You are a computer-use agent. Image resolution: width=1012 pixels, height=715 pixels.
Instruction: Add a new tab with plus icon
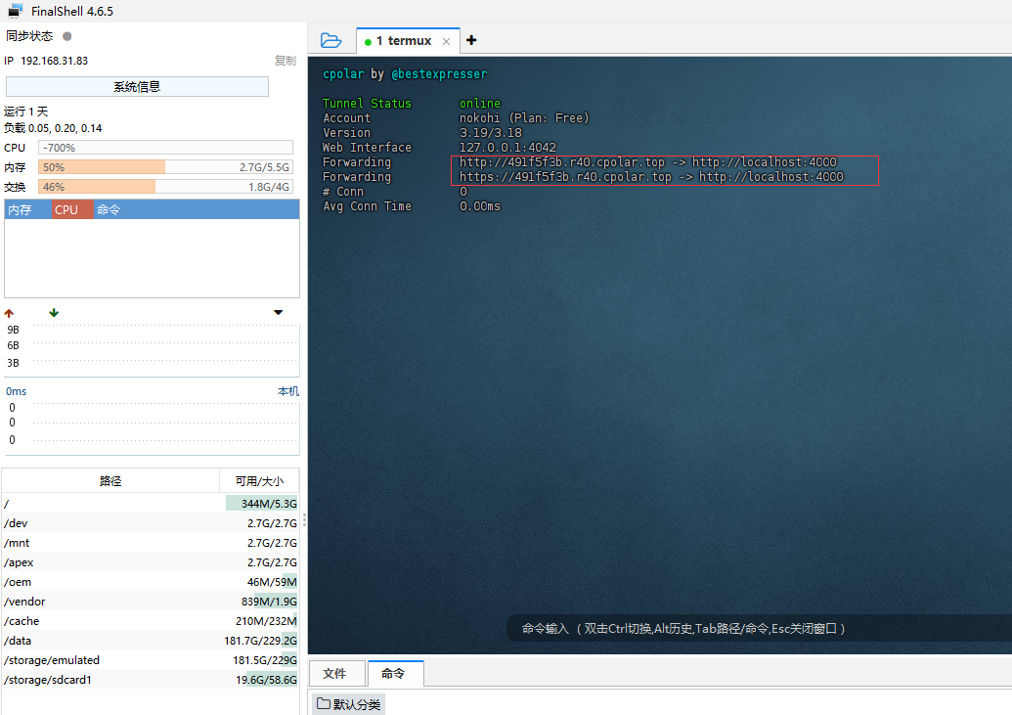pyautogui.click(x=471, y=40)
